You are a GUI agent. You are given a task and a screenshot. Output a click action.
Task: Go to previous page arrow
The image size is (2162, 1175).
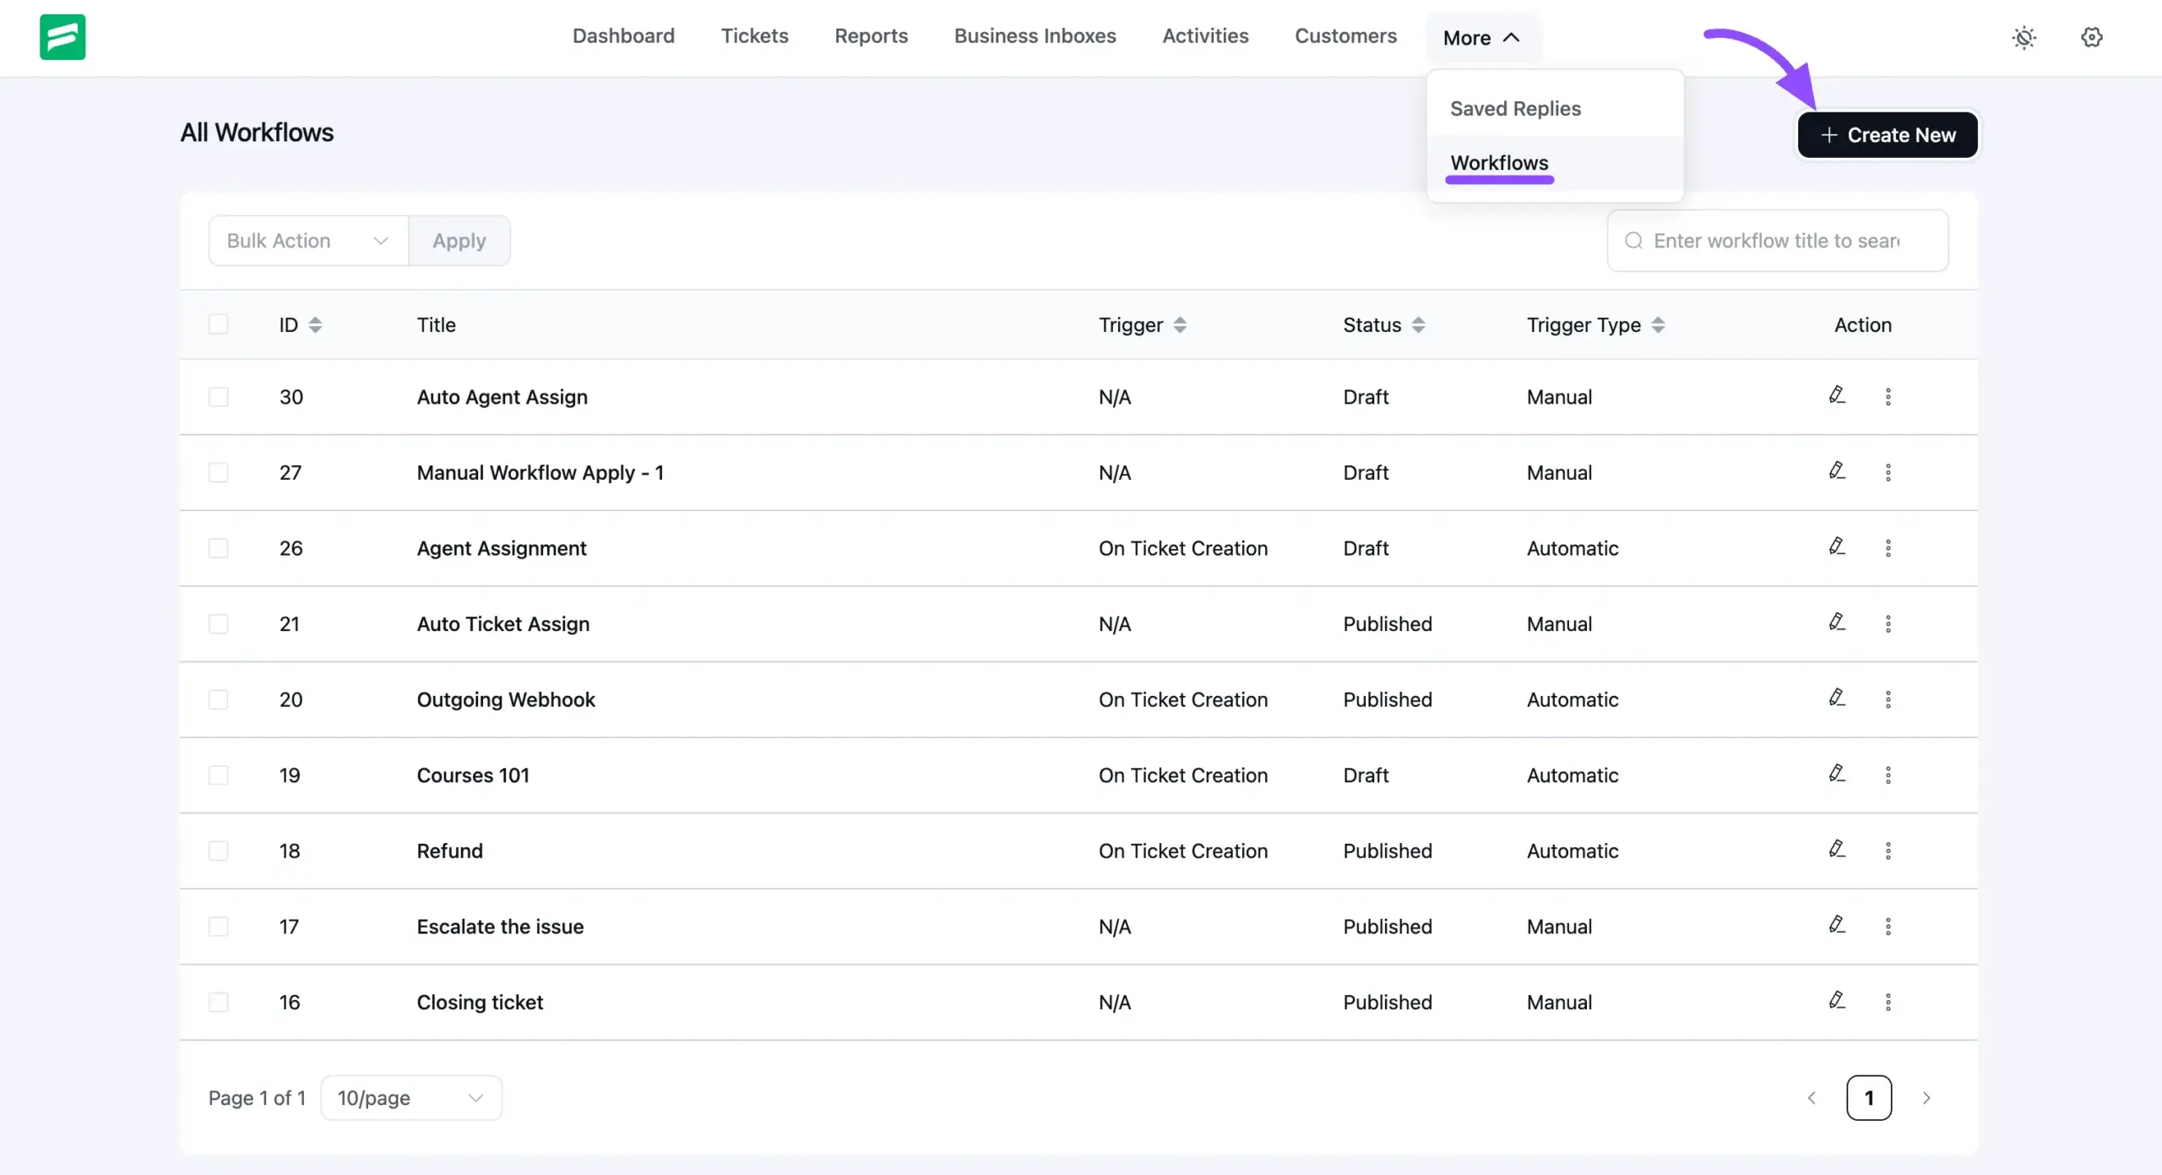point(1812,1098)
